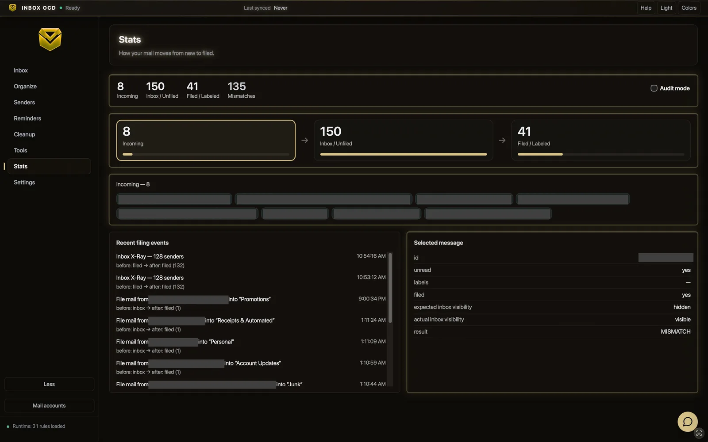The width and height of the screenshot is (708, 442).
Task: Click the Incoming progress bar
Action: [206, 154]
